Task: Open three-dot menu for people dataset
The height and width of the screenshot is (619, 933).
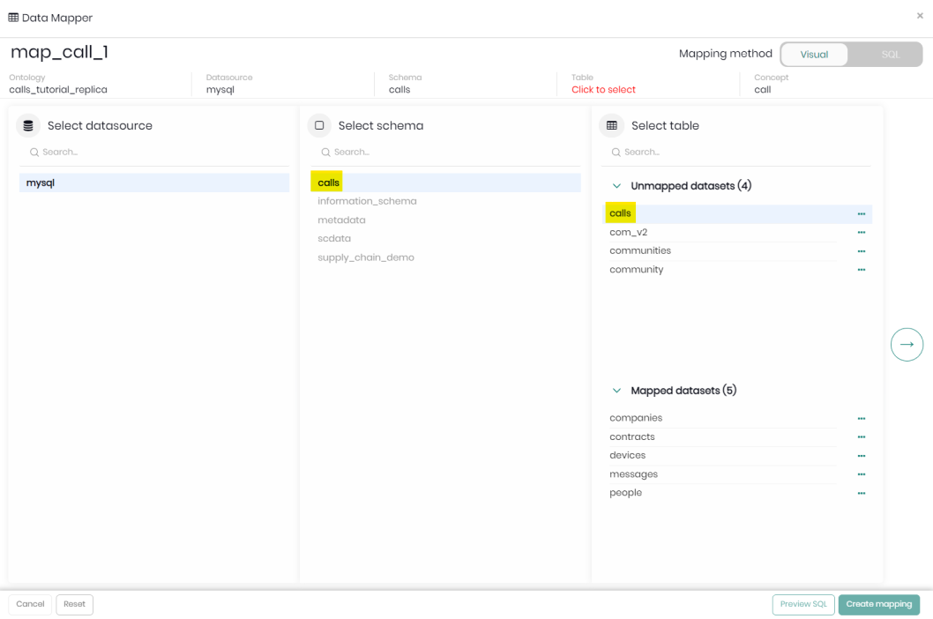Action: pos(861,493)
